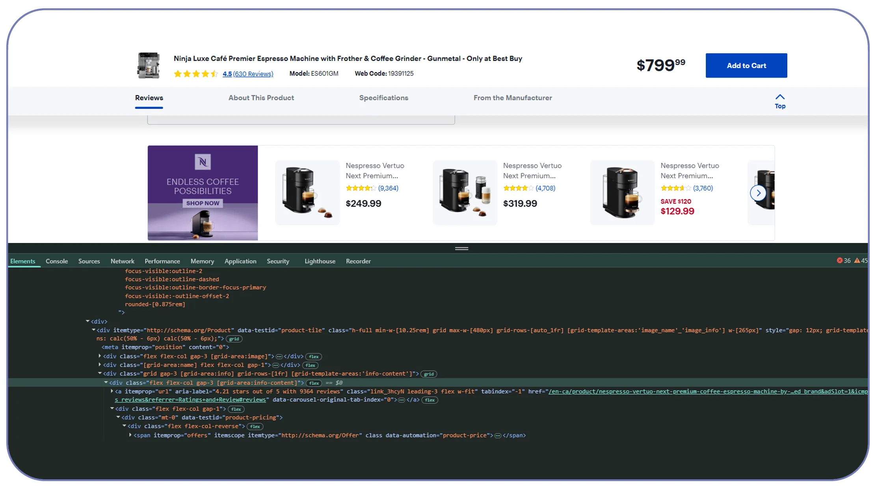Click the Add to Cart button
Image resolution: width=876 pixels, height=489 pixels.
point(746,65)
